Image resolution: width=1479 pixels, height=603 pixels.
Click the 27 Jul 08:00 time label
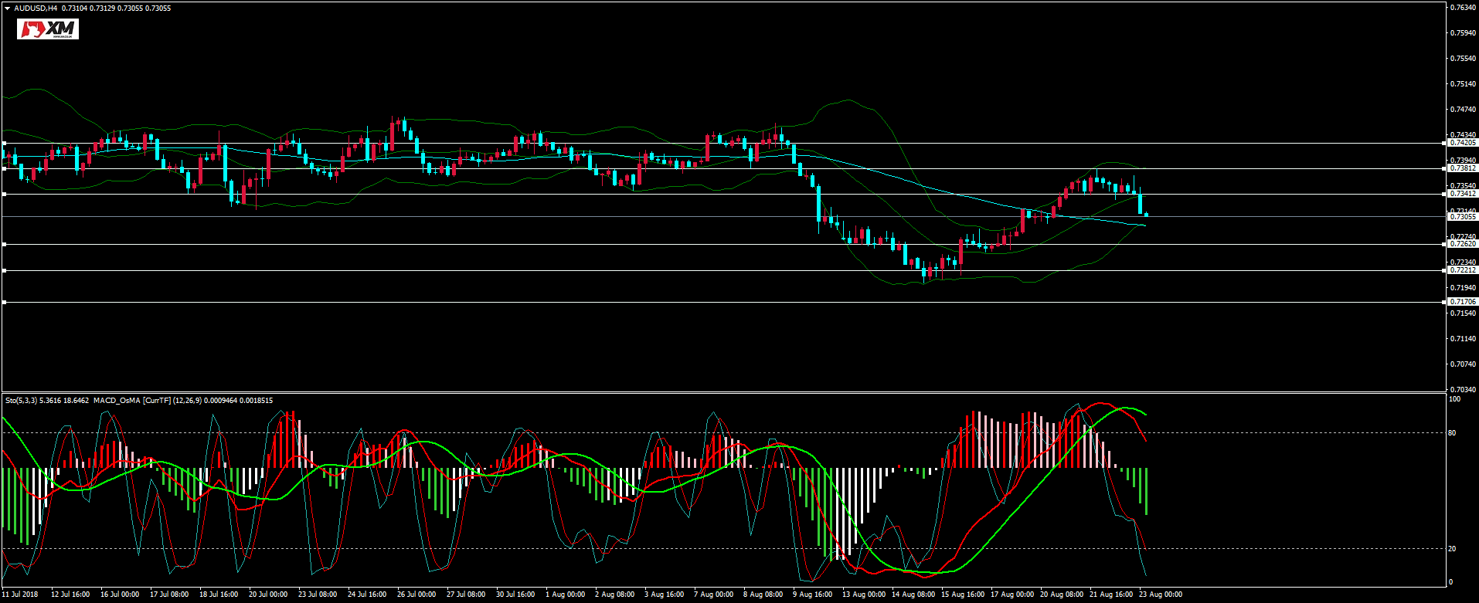pyautogui.click(x=465, y=595)
